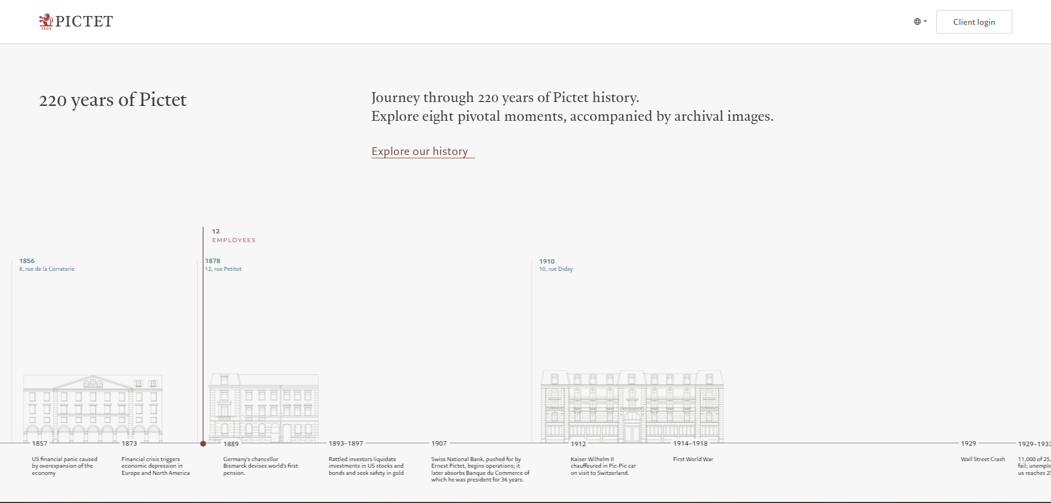Click the 1856 rue de la Corraterie building illustration
The height and width of the screenshot is (503, 1051).
93,408
